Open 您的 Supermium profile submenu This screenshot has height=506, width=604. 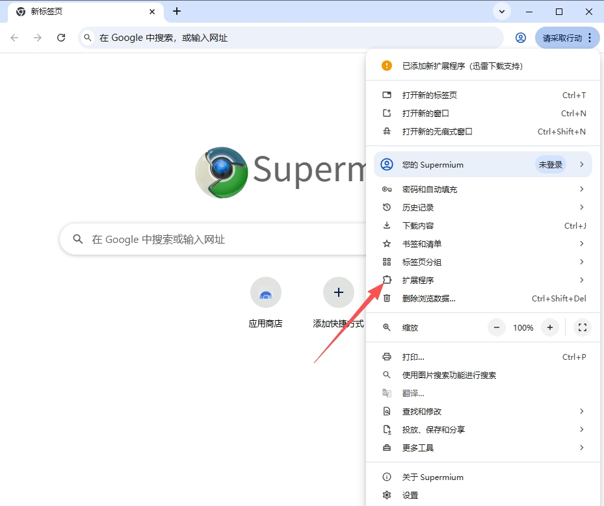coord(482,165)
